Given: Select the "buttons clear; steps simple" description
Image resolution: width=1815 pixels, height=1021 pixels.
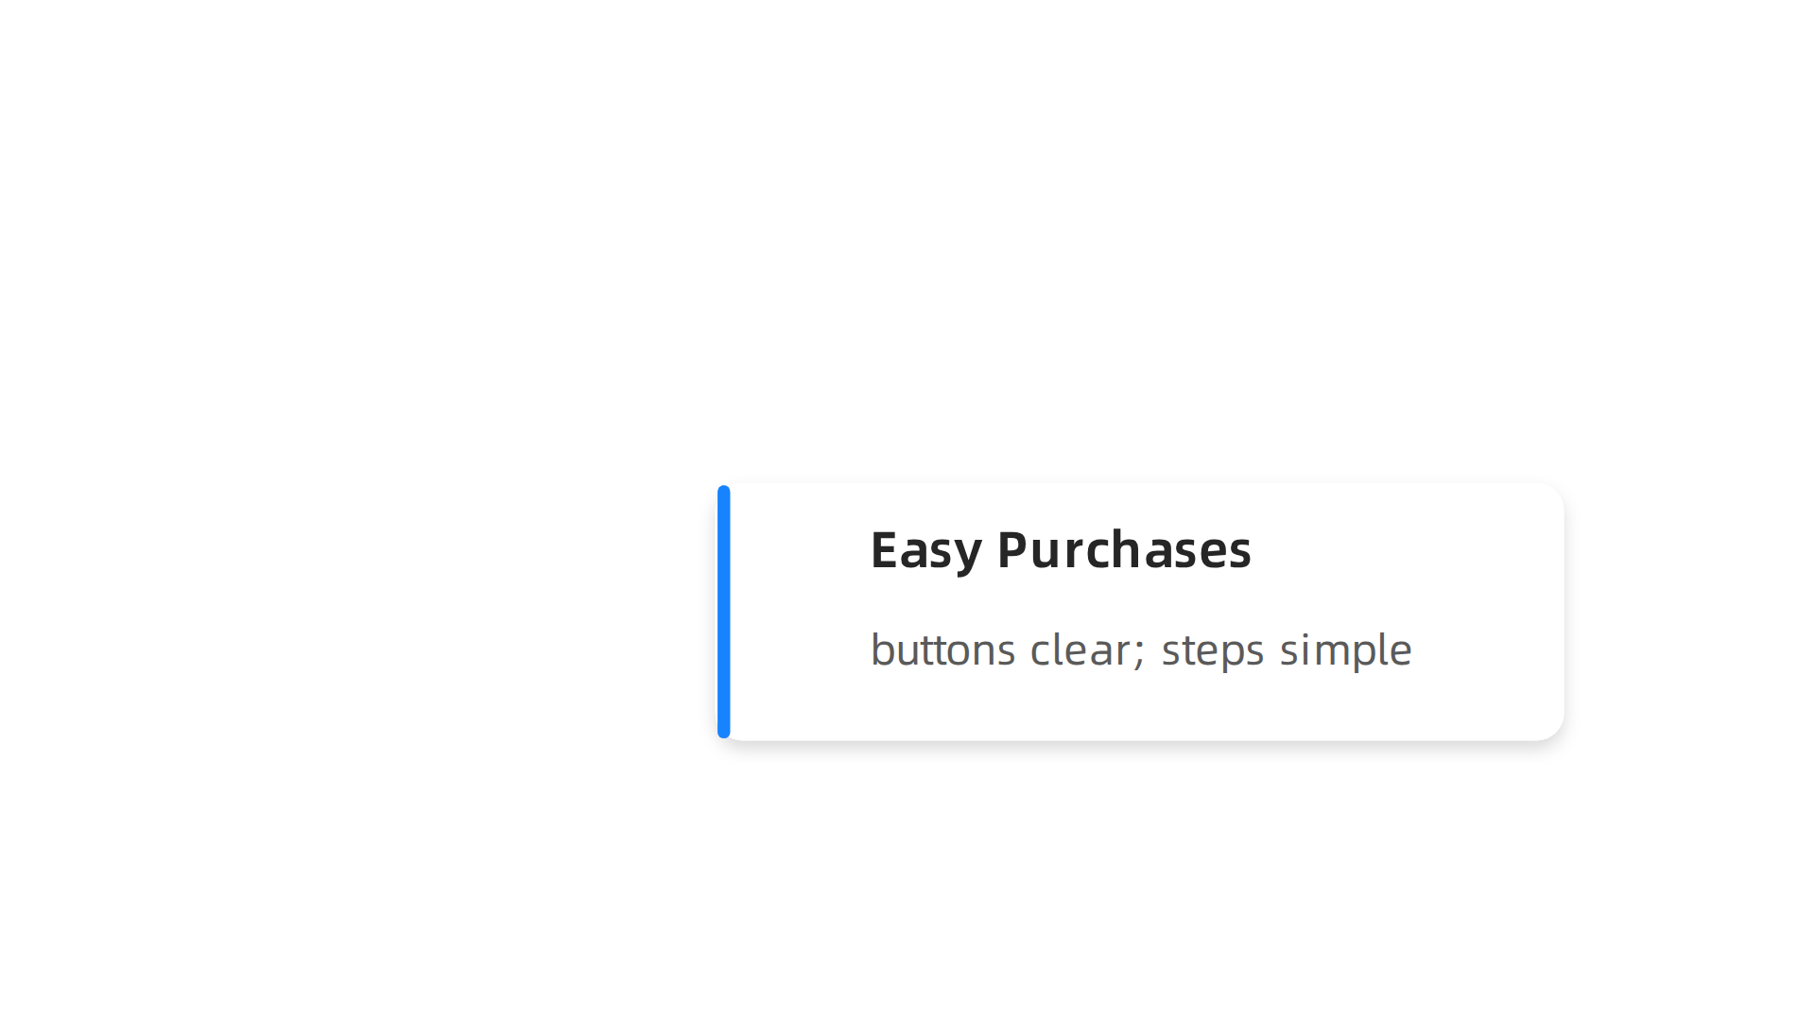Looking at the screenshot, I should click(1141, 650).
